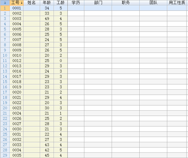Image resolution: width=188 pixels, height=158 pixels.
Task: Select employee ID cell 0008
Action: click(17, 45)
